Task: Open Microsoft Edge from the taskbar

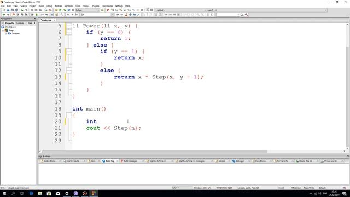Action: (x=31, y=193)
